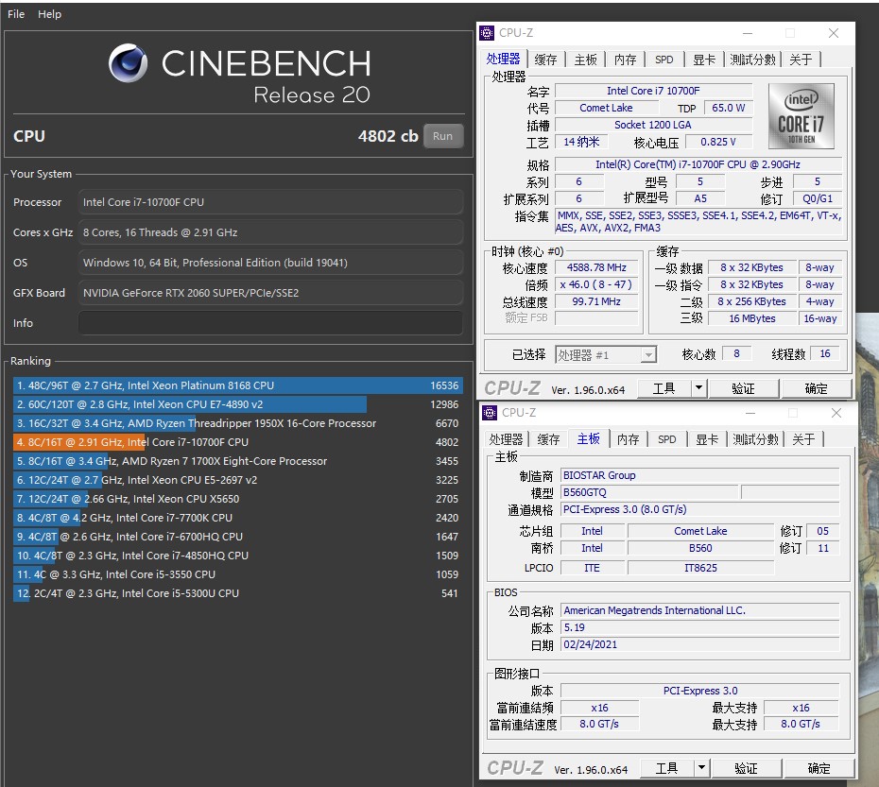Click the 4588.78 MHz core speed value
Viewport: 879px width, 787px height.
click(x=596, y=268)
